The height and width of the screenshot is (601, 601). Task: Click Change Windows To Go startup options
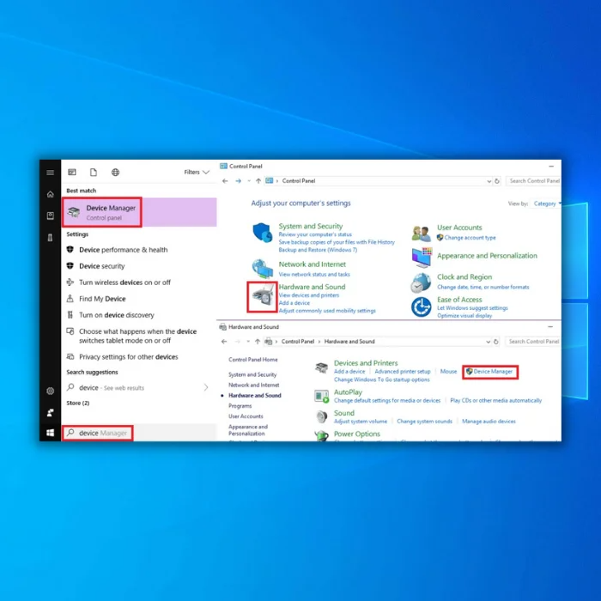coord(382,379)
